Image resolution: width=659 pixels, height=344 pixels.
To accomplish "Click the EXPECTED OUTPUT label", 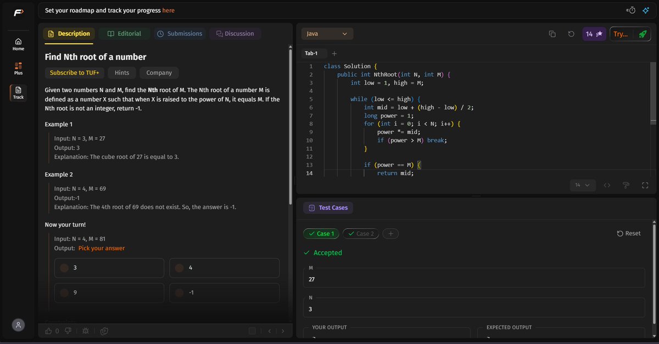I will 509,328.
